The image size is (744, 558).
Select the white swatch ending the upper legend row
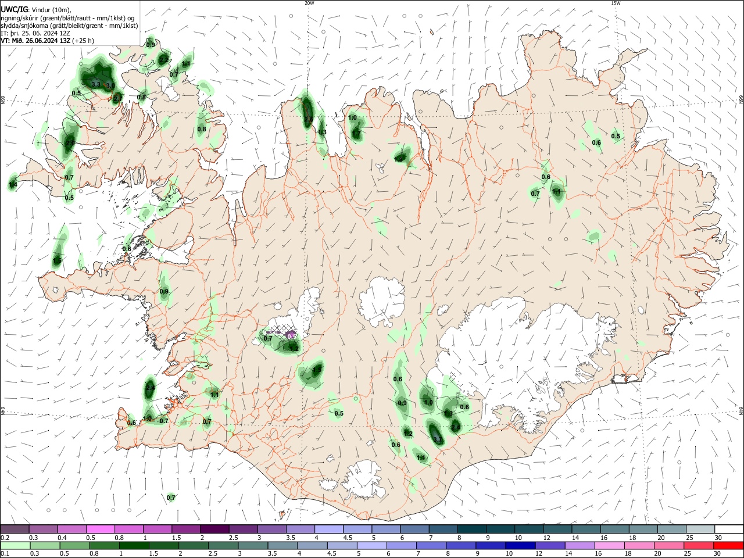tap(728, 529)
